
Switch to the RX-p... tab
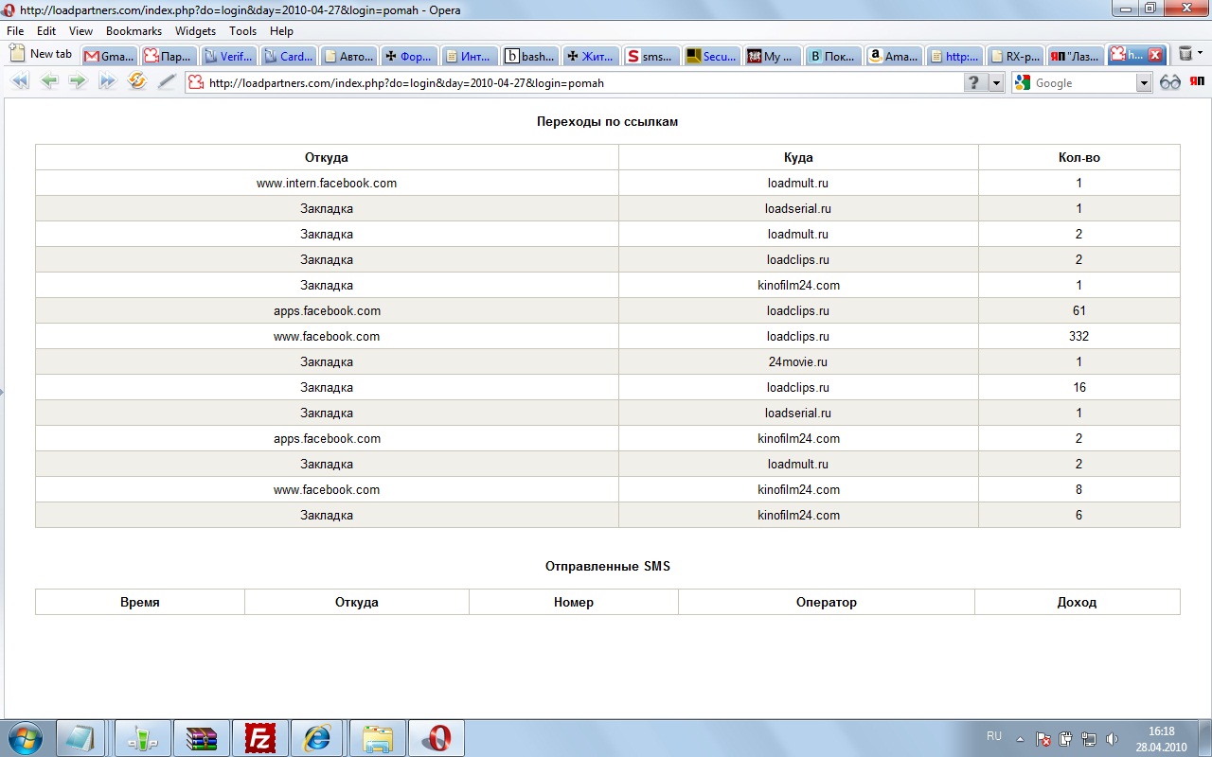click(1013, 56)
